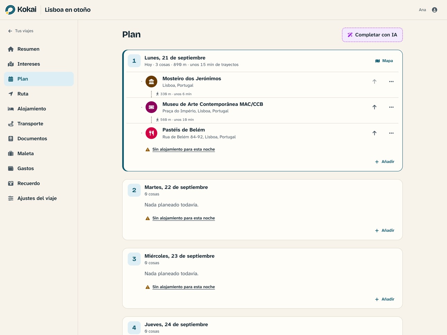Click Añadir on Miércoles 23 card
Screen dimensions: 447x335
click(385, 299)
